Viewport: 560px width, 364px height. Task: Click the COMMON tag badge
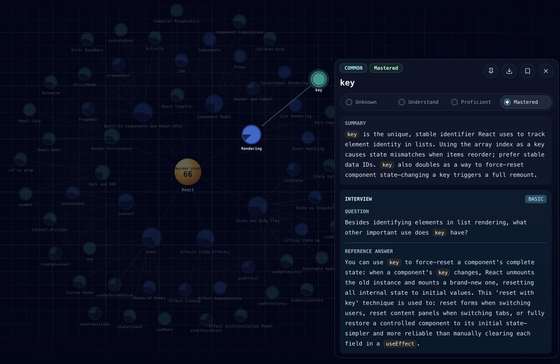click(353, 68)
